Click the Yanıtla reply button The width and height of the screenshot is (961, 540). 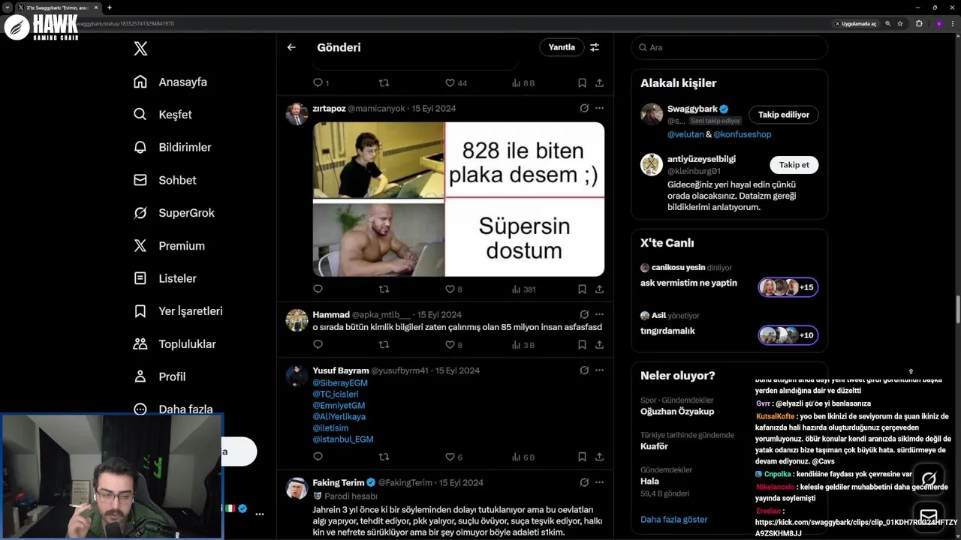[x=562, y=47]
